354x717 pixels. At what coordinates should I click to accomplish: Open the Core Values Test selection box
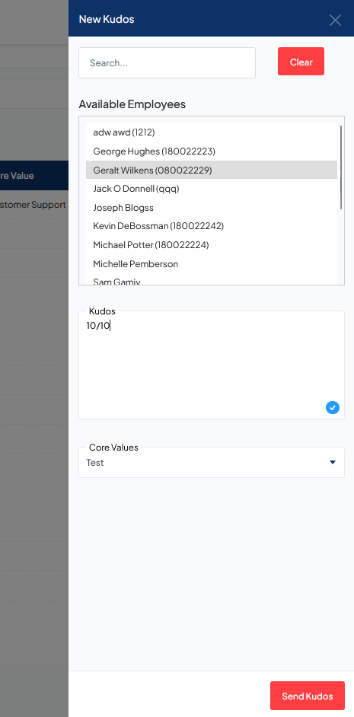point(212,462)
